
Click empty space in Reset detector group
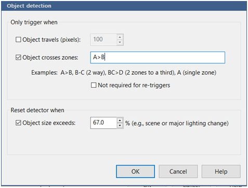(124, 142)
